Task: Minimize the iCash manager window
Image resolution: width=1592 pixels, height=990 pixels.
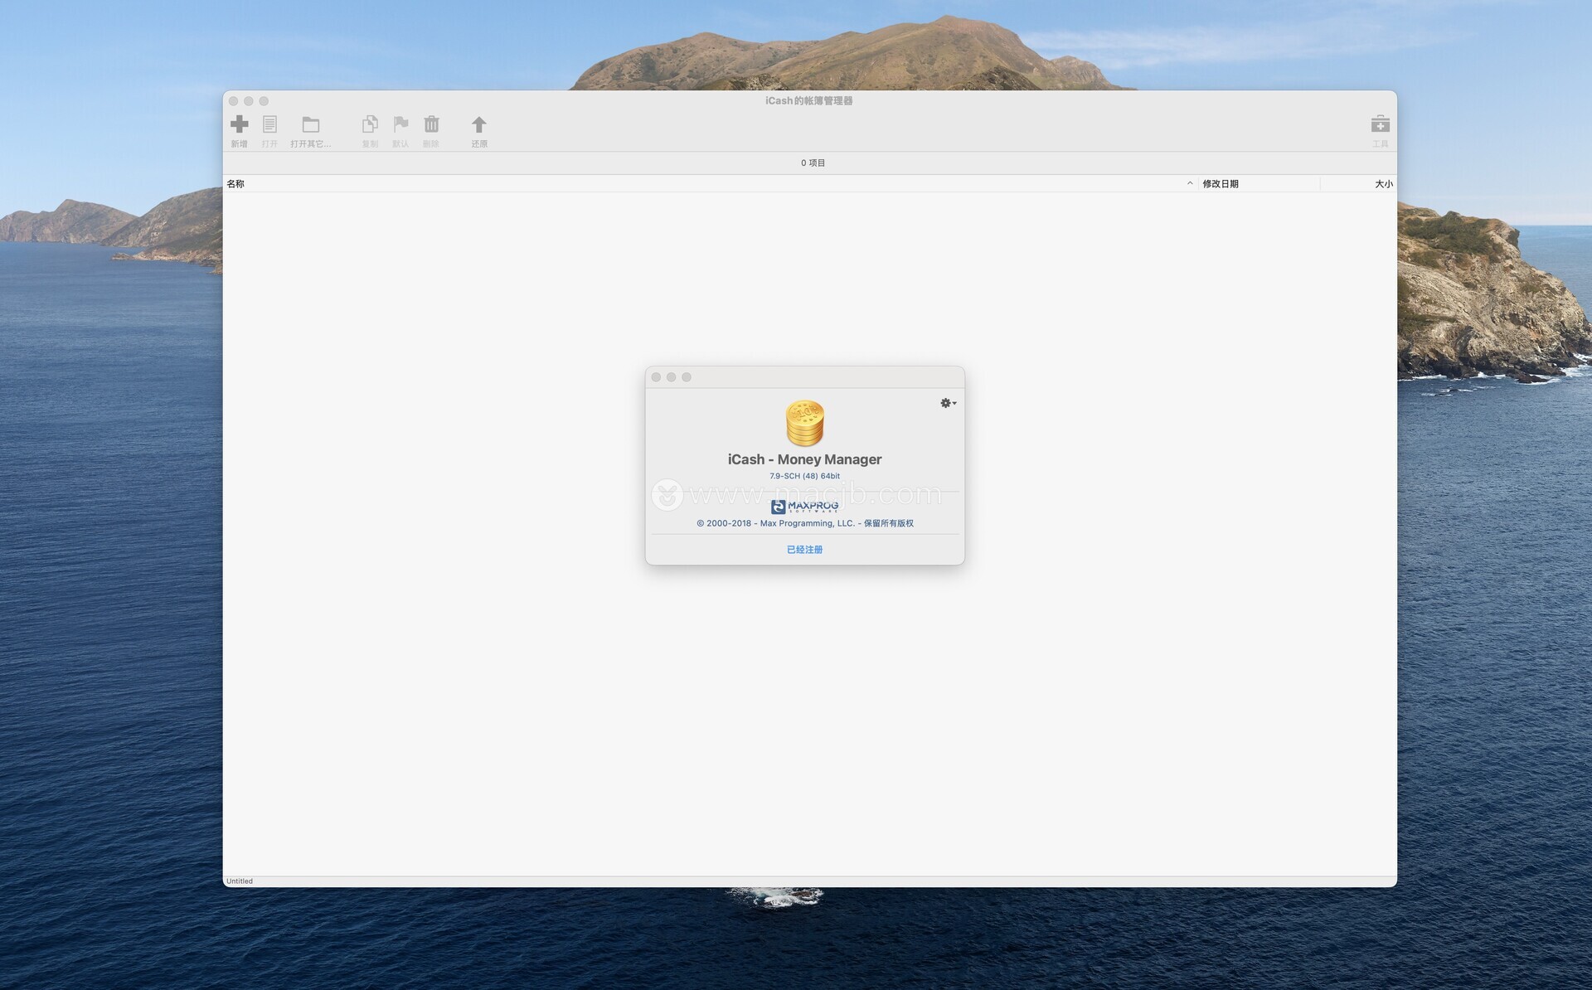Action: coord(249,101)
